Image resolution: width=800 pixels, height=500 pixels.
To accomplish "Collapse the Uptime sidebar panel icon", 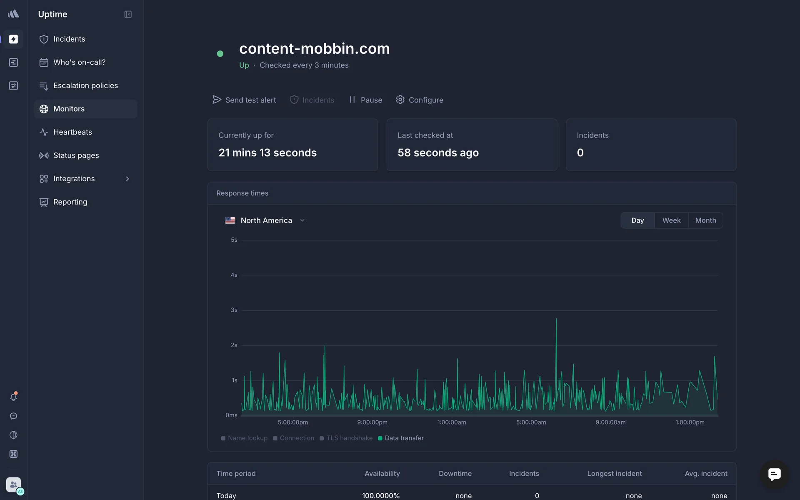I will (128, 14).
